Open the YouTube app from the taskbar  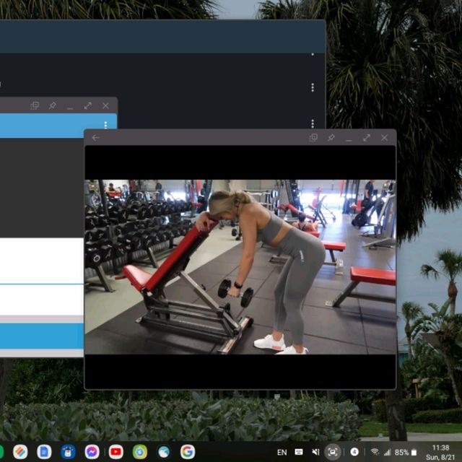coord(115,452)
